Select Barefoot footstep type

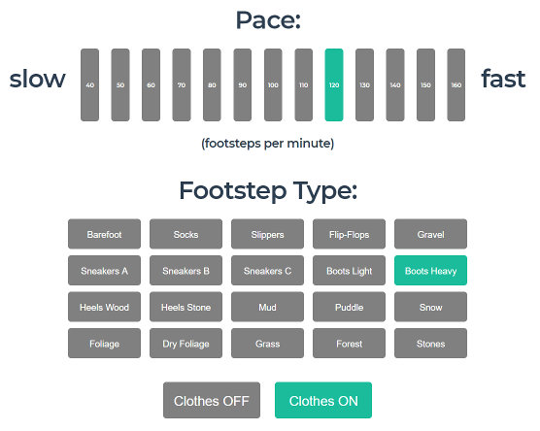tap(104, 234)
